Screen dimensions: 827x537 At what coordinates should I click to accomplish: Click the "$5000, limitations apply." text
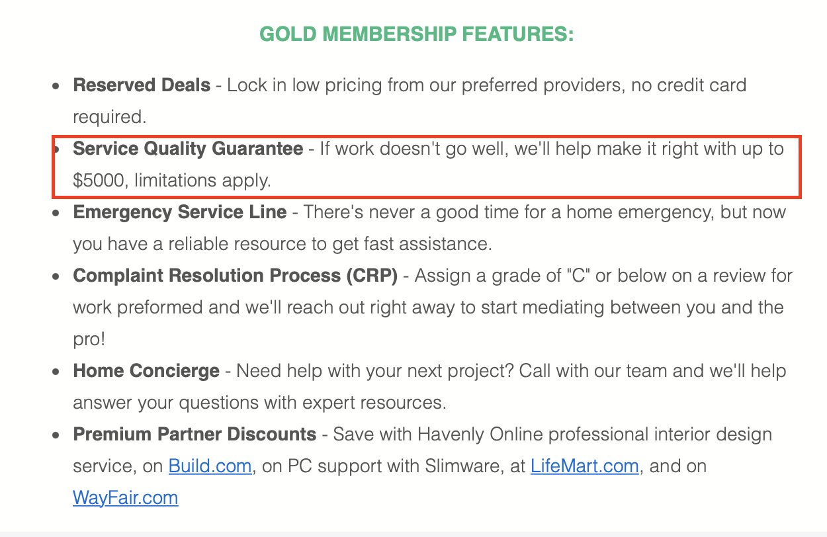tap(172, 181)
